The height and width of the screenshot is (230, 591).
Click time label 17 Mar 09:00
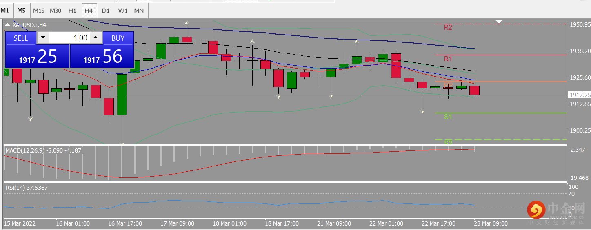(x=177, y=223)
